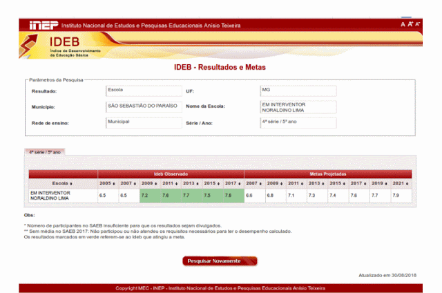Viewport: 442px width, 293px height.
Task: Click the 7.1 projected value for 2011
Action: 296,196
